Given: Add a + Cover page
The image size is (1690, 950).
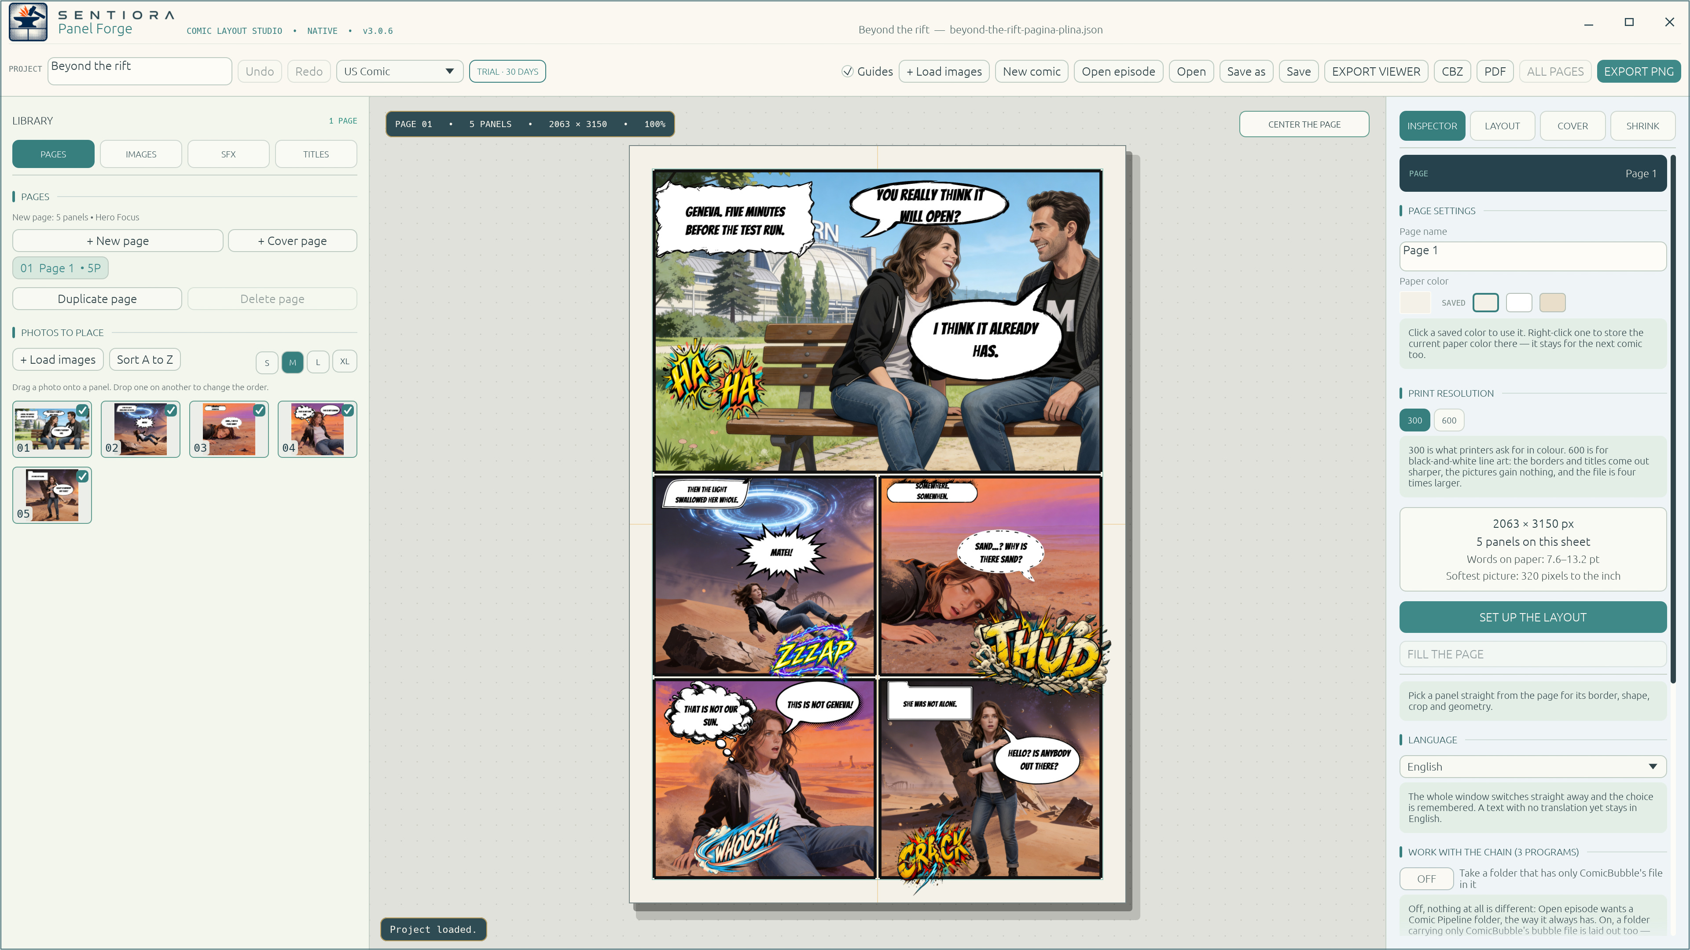Looking at the screenshot, I should coord(293,241).
